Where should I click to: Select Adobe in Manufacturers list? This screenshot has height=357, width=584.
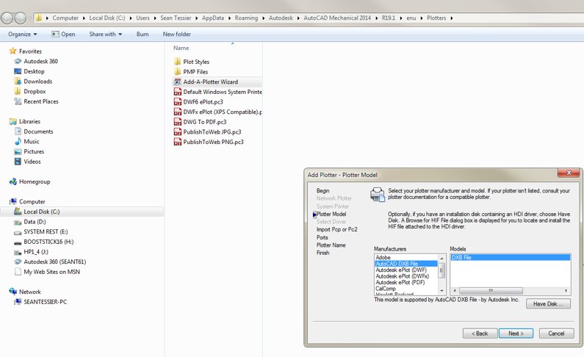tap(383, 258)
